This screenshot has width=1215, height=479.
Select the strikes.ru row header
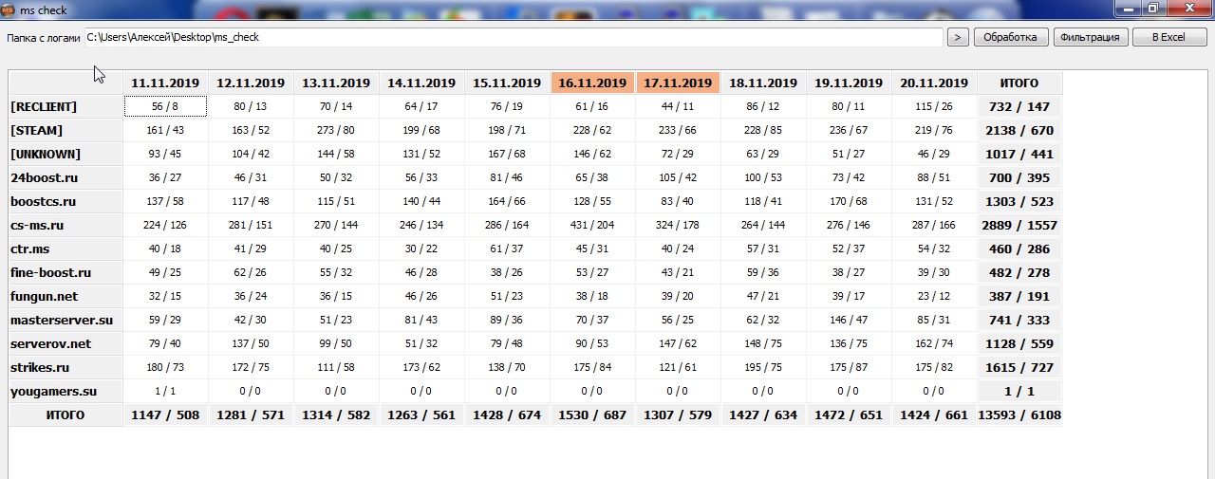pyautogui.click(x=65, y=367)
